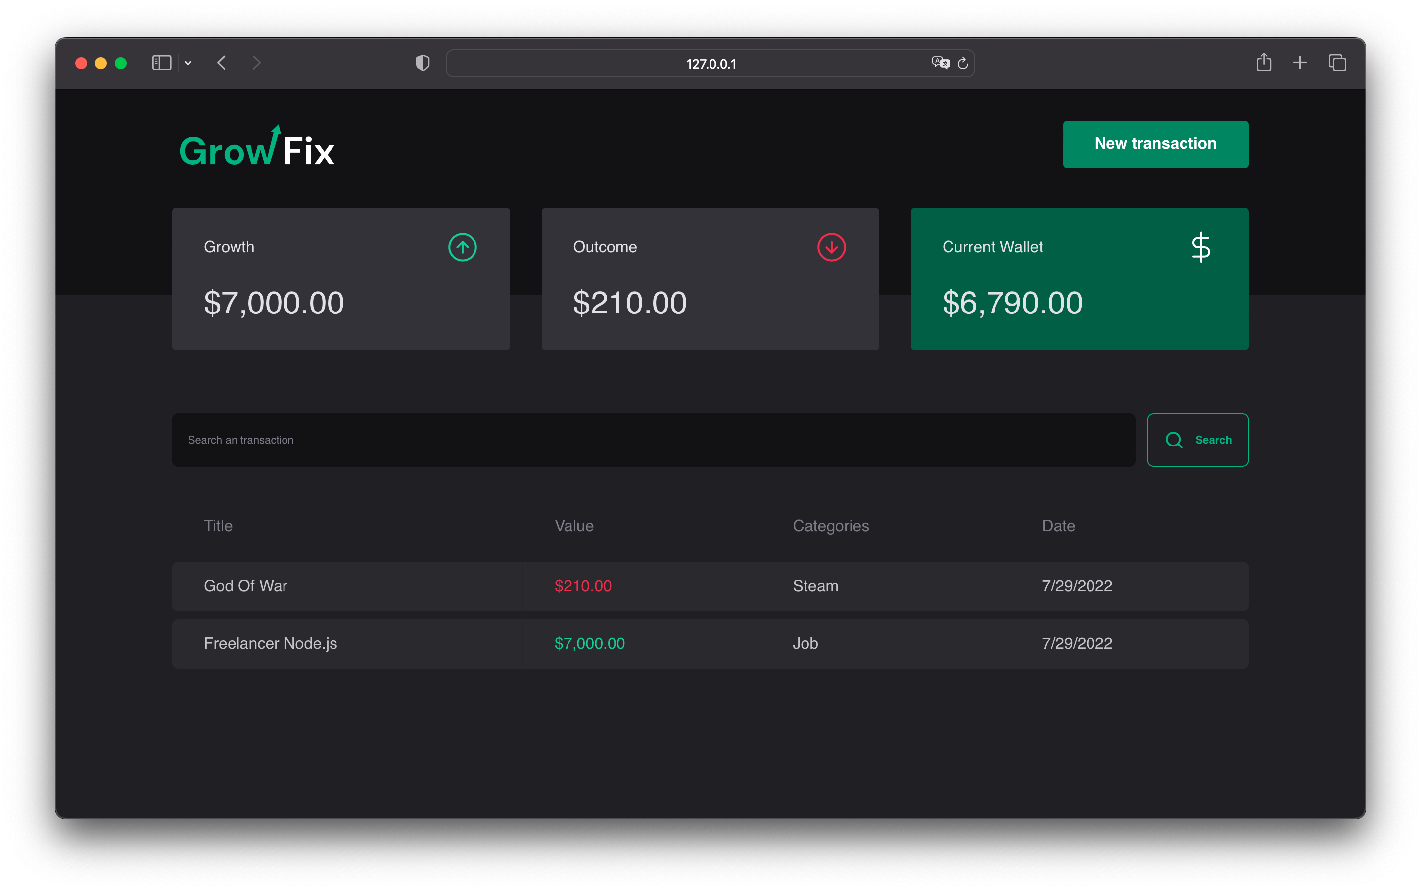Click the privacy shield icon
Image resolution: width=1421 pixels, height=892 pixels.
point(423,63)
